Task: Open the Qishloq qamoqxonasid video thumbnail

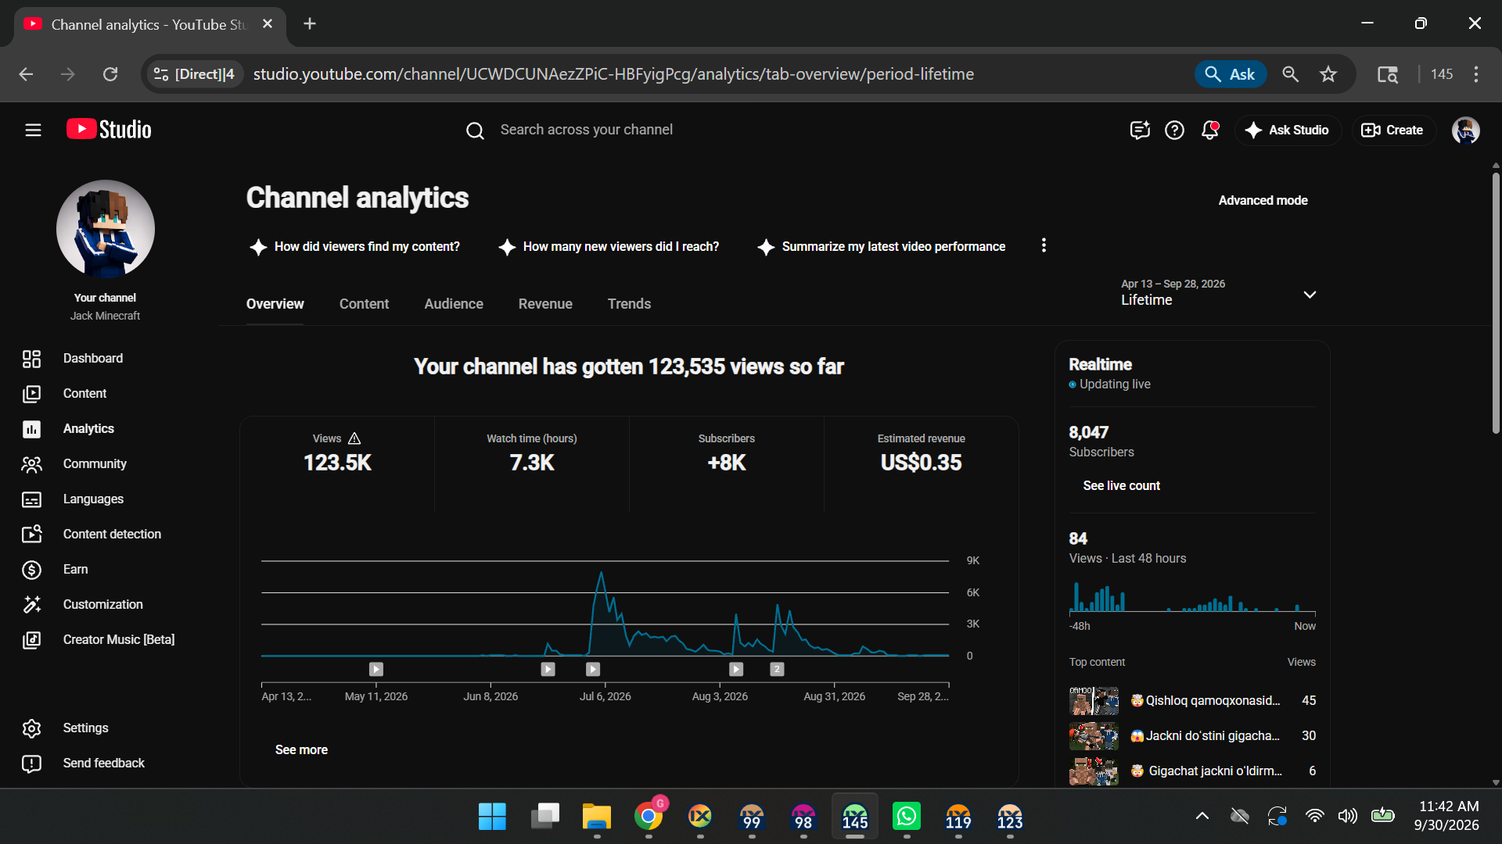Action: (x=1094, y=701)
